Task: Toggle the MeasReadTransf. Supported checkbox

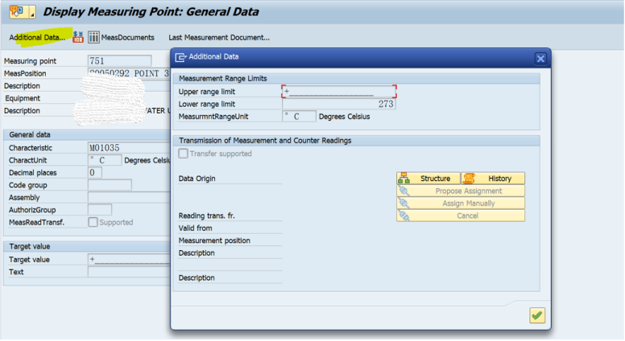Action: (x=93, y=222)
